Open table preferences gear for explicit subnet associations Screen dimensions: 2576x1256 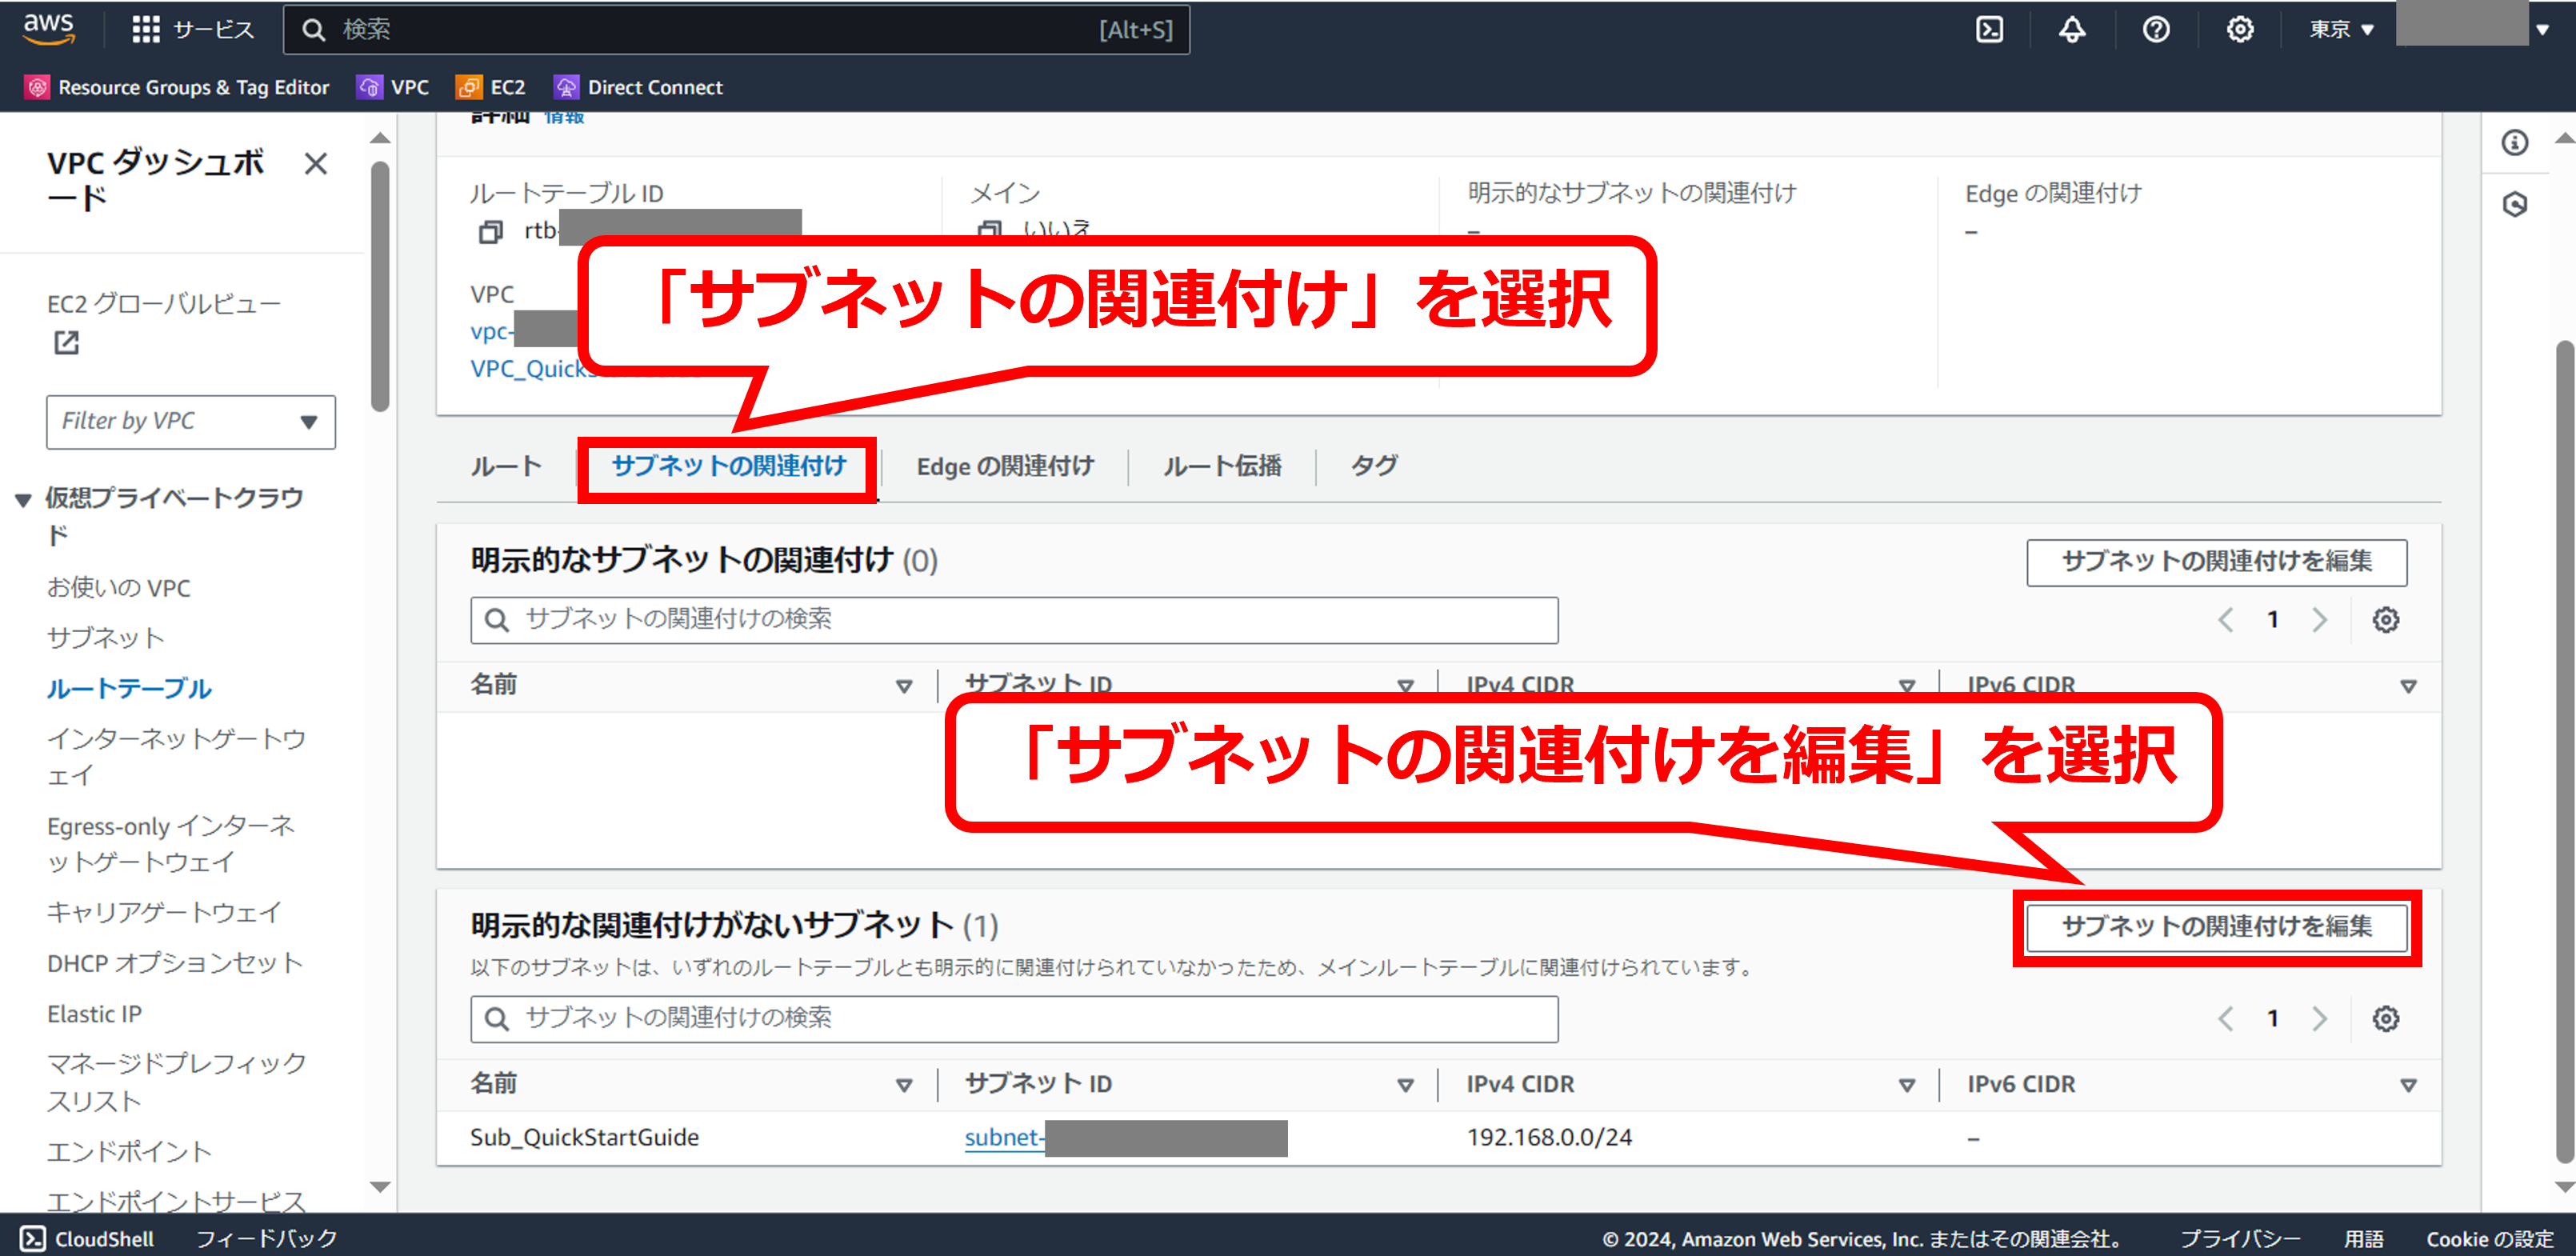(x=2385, y=620)
